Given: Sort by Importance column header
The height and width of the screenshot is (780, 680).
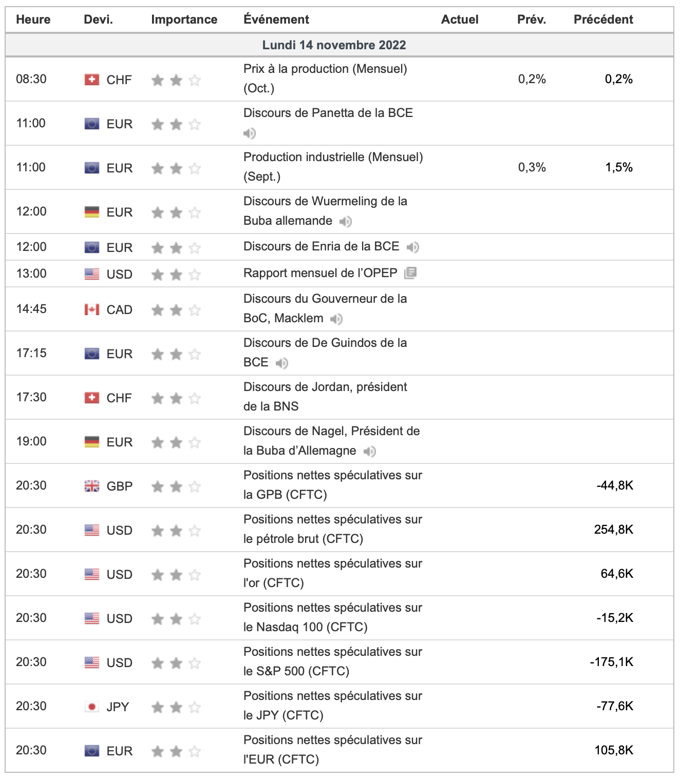Looking at the screenshot, I should [184, 19].
